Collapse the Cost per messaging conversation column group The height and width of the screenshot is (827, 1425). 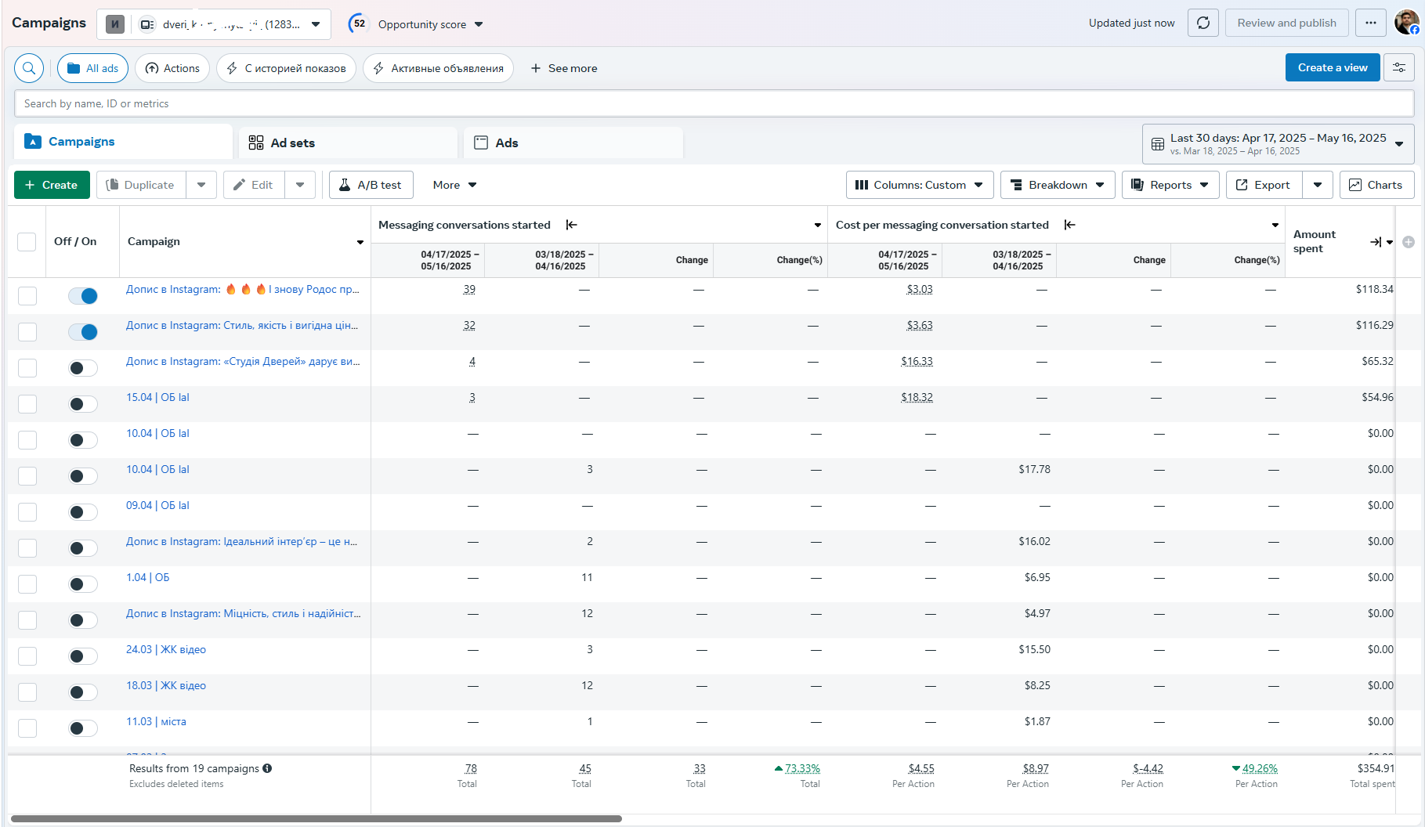coord(1070,225)
